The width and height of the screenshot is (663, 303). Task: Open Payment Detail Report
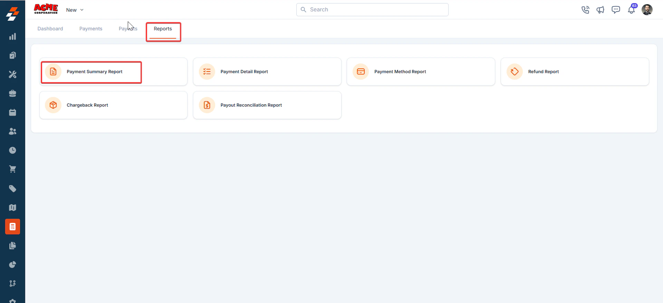click(267, 71)
